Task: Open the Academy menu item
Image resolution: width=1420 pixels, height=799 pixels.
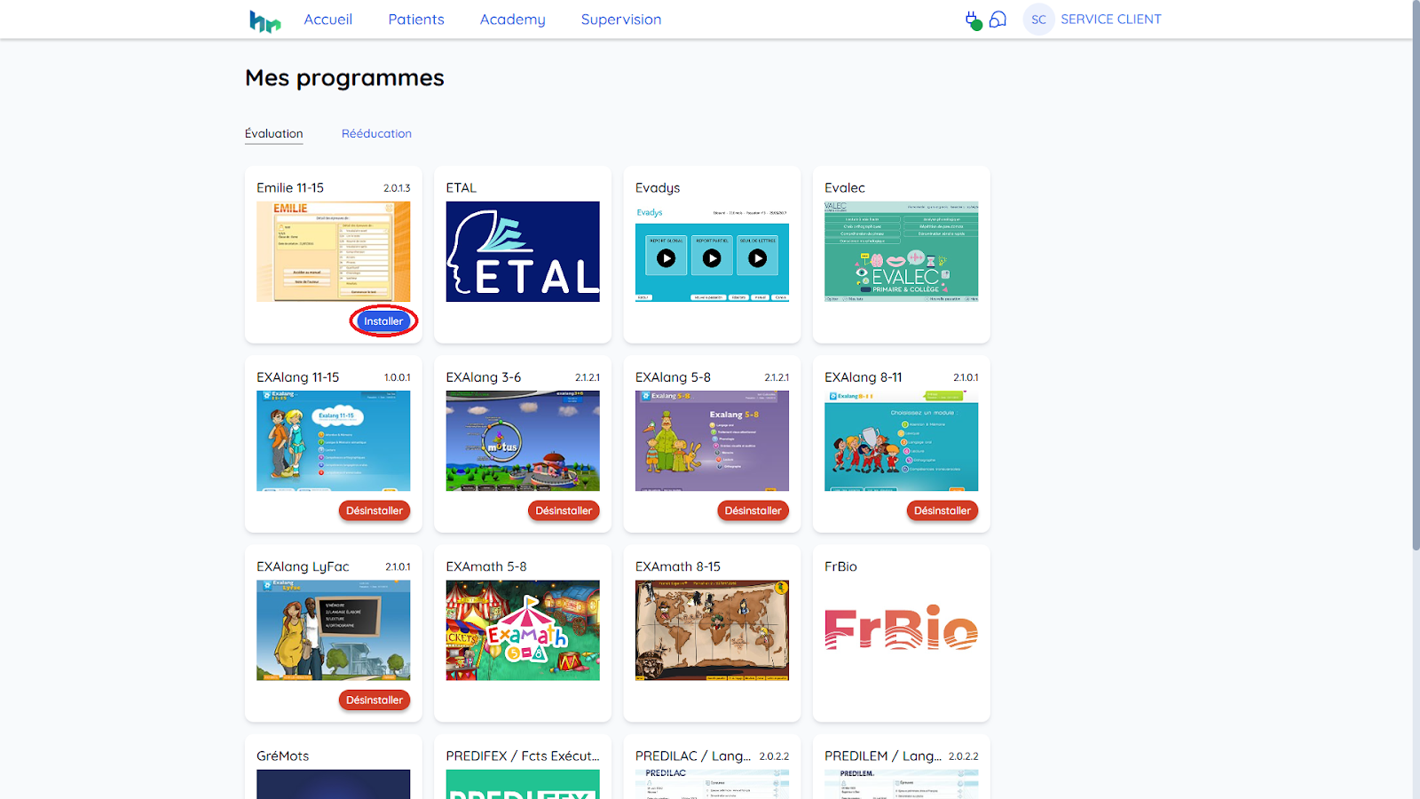Action: tap(512, 20)
